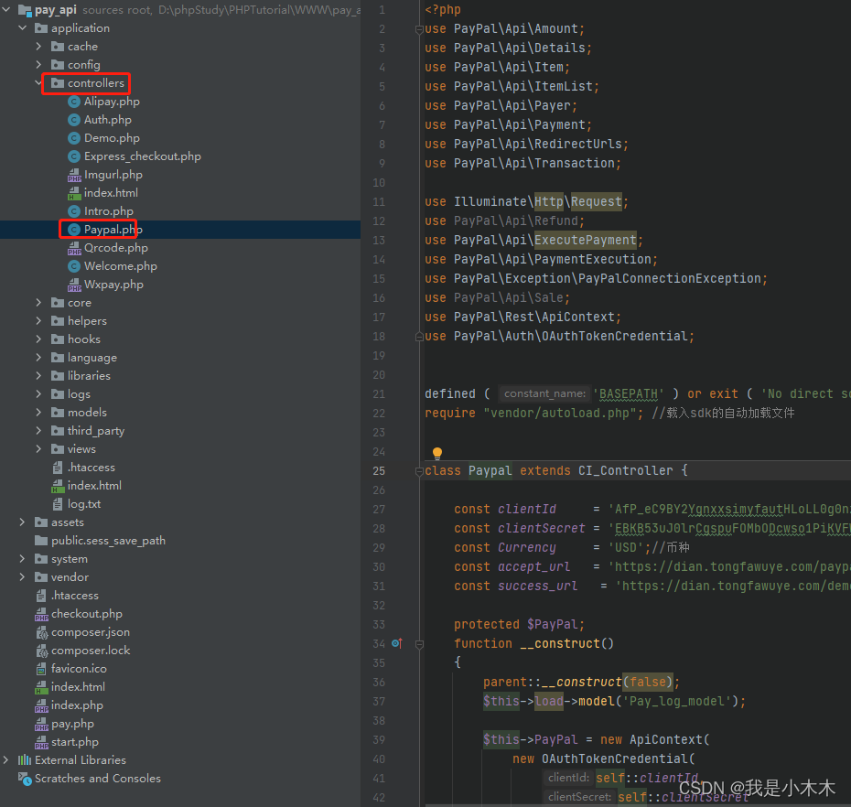Expand the system folder arrow
The height and width of the screenshot is (807, 851).
click(22, 558)
